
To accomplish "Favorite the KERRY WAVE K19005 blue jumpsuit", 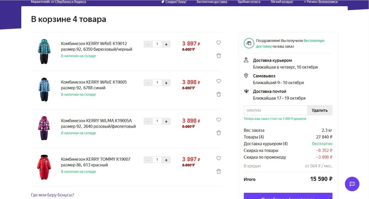I will (219, 81).
